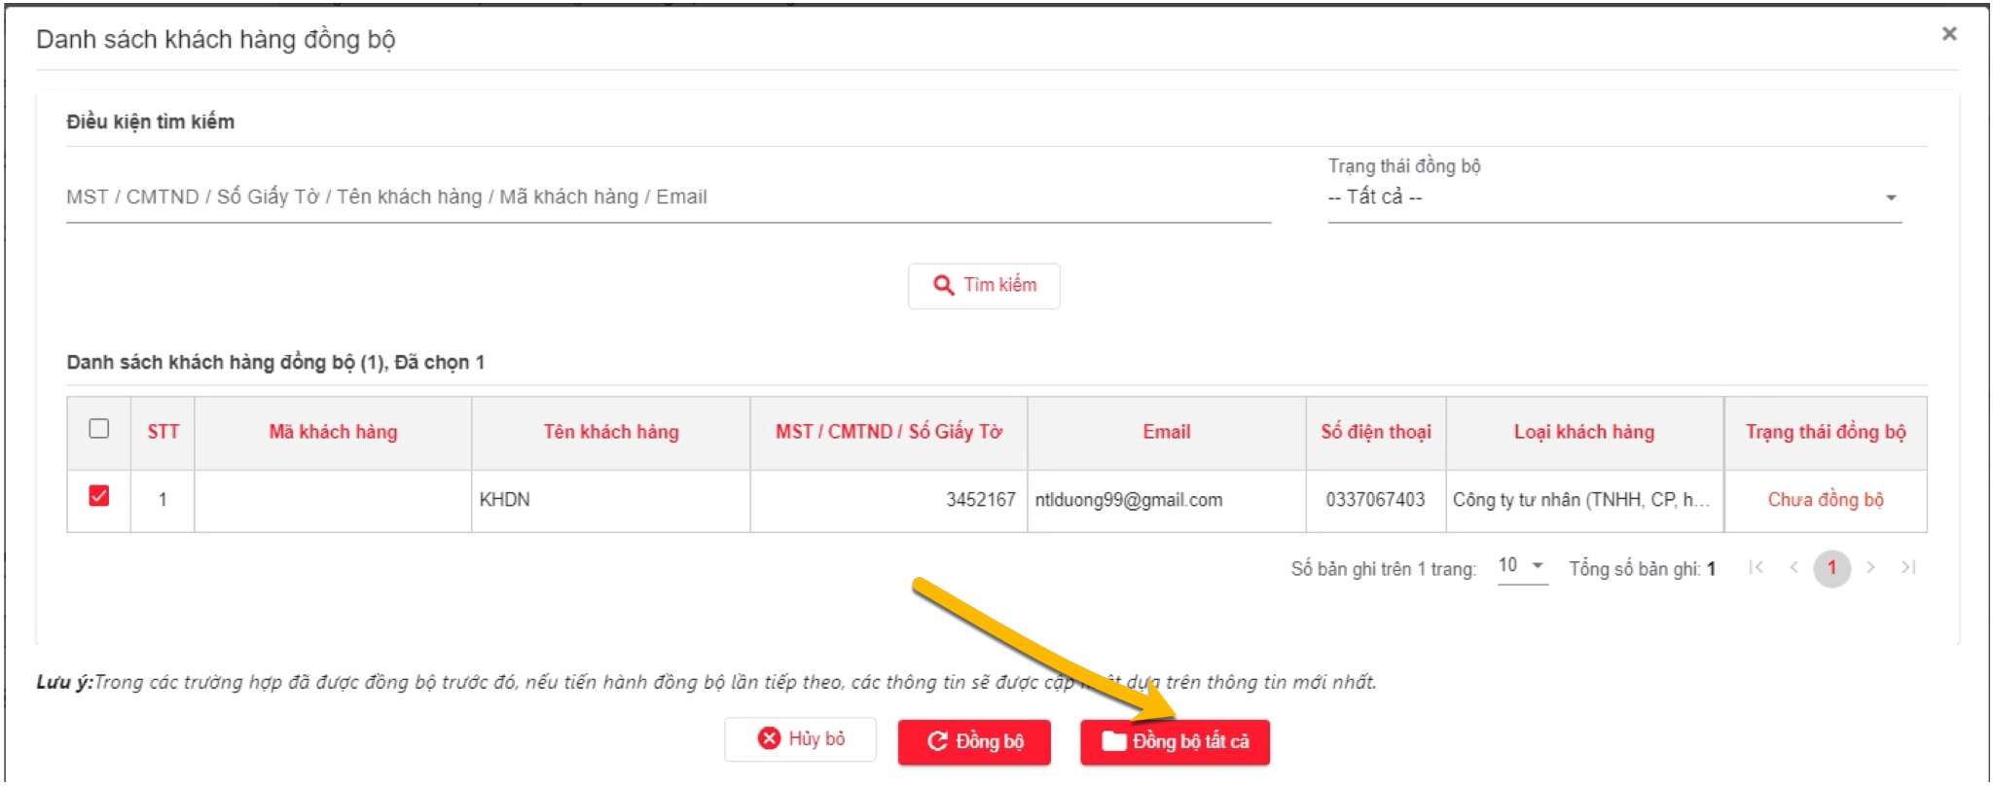The width and height of the screenshot is (1993, 786).
Task: Focus the MST / CMTND search input field
Action: click(669, 197)
